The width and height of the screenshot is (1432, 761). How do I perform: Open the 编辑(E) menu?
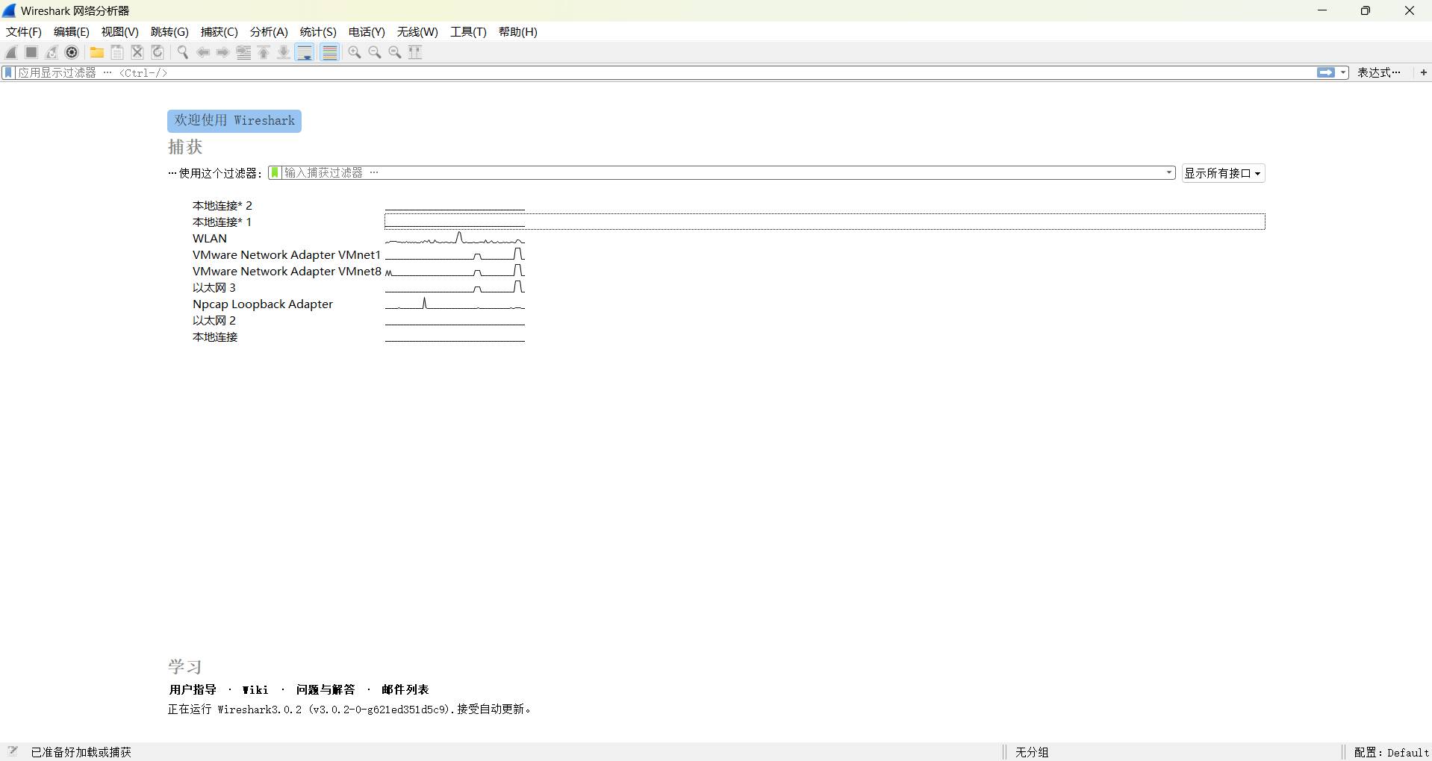coord(72,32)
